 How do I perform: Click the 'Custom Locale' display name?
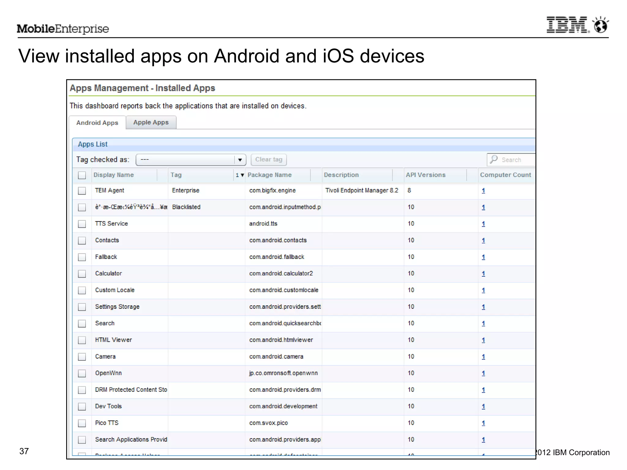[115, 290]
